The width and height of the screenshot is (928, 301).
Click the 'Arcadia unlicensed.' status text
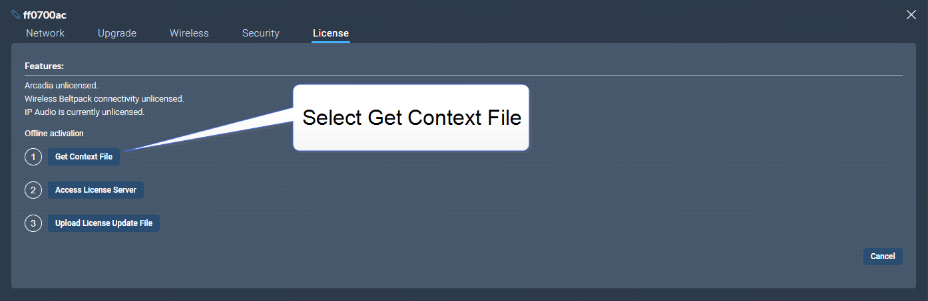61,86
